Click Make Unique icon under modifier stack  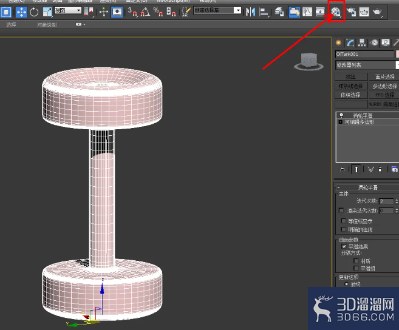pyautogui.click(x=370, y=169)
